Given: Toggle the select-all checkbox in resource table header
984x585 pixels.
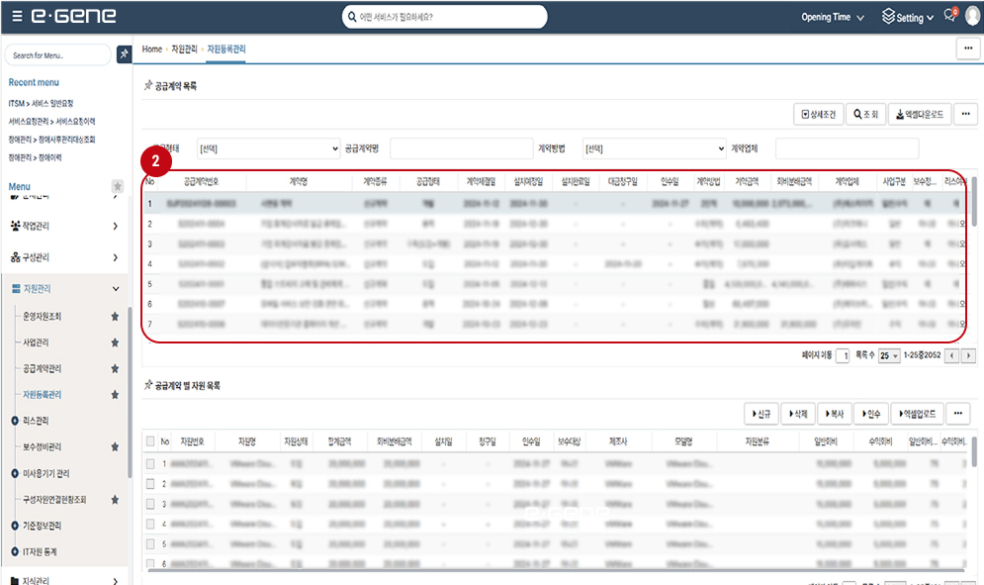Looking at the screenshot, I should (x=150, y=441).
